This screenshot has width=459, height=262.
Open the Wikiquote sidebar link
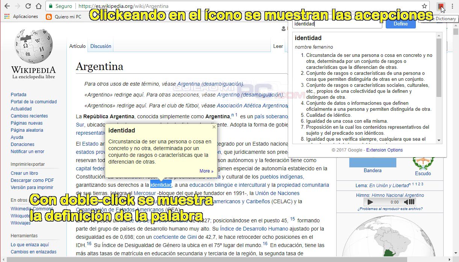point(21,216)
